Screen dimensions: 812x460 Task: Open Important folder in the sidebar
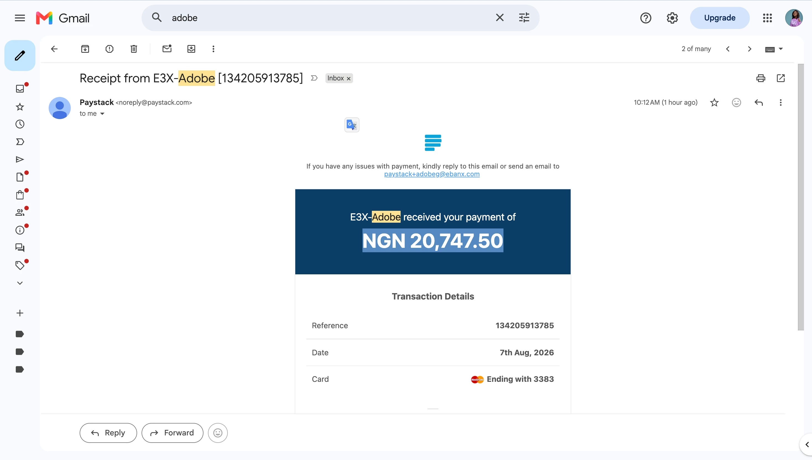click(x=20, y=142)
